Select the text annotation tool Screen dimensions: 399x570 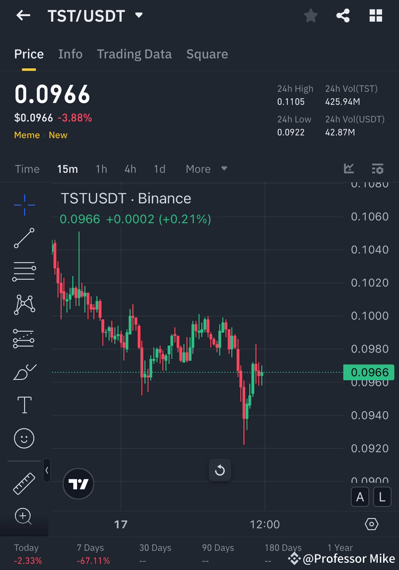(x=24, y=405)
